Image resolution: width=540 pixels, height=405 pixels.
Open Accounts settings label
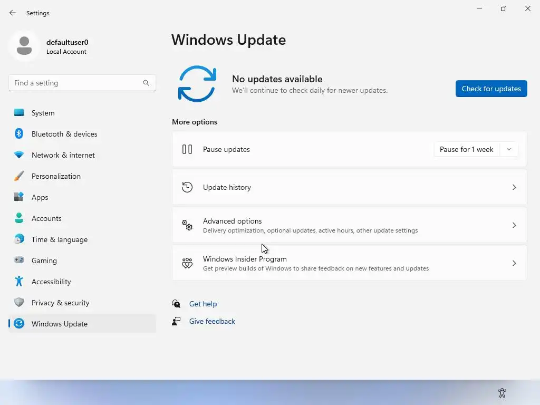(46, 218)
